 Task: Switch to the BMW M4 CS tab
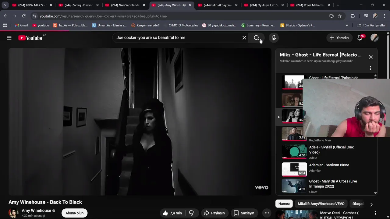pos(32,5)
